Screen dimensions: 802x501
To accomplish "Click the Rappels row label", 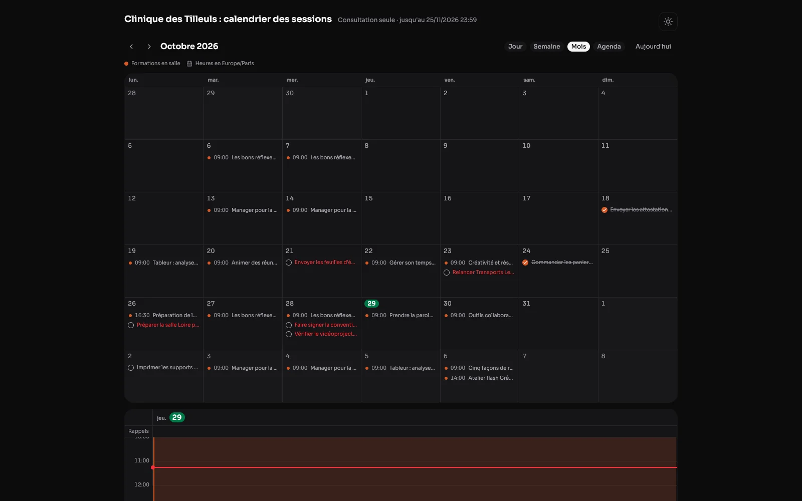I will (x=138, y=431).
